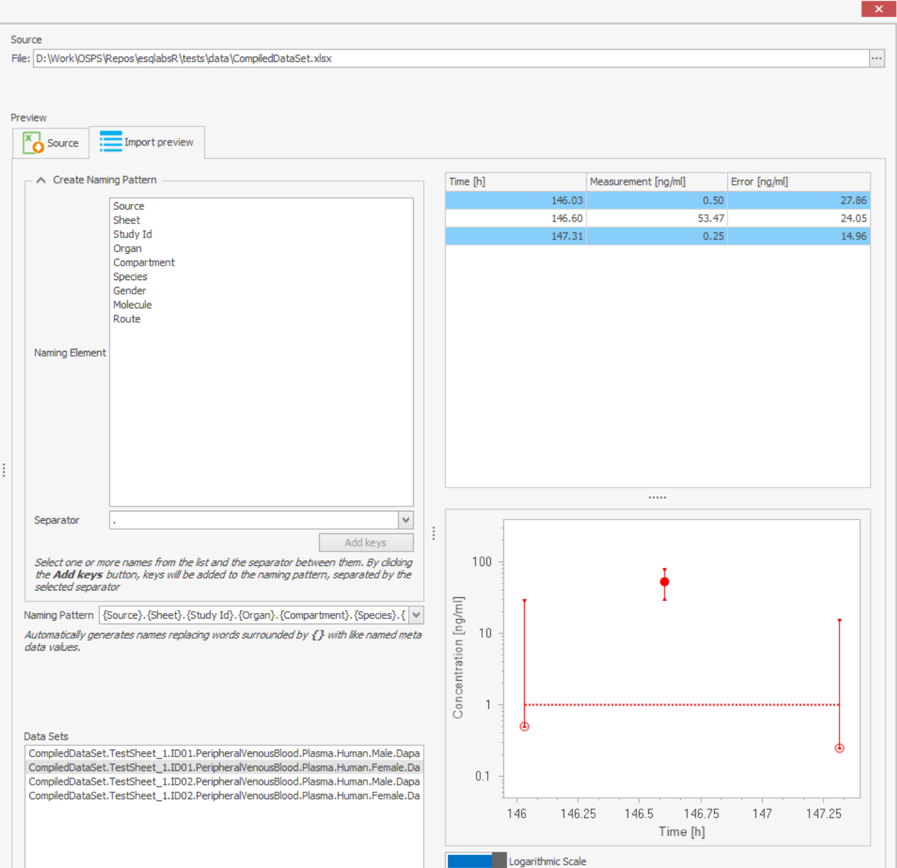Click inside the file path input field

pos(439,58)
